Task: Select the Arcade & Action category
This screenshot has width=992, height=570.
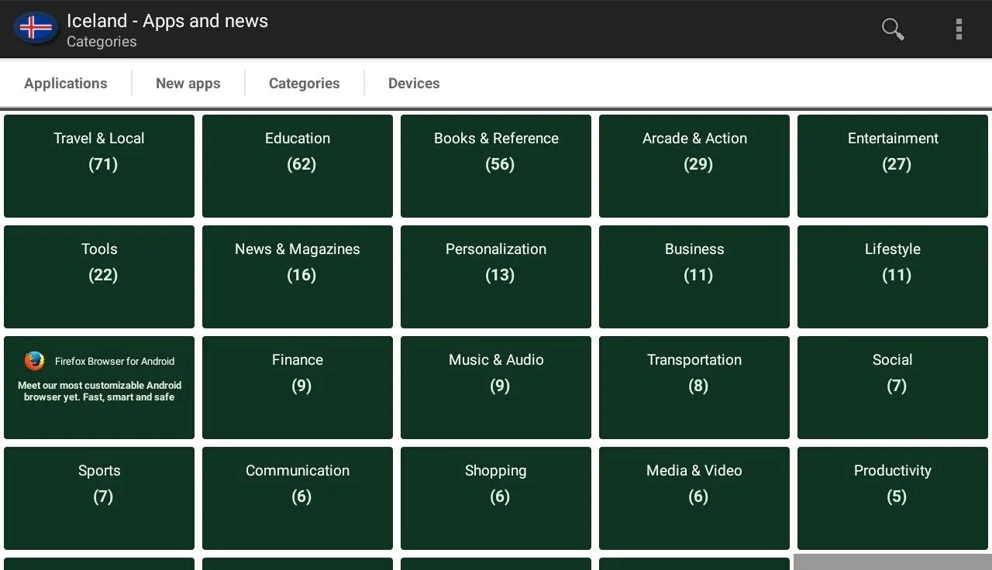Action: (694, 166)
